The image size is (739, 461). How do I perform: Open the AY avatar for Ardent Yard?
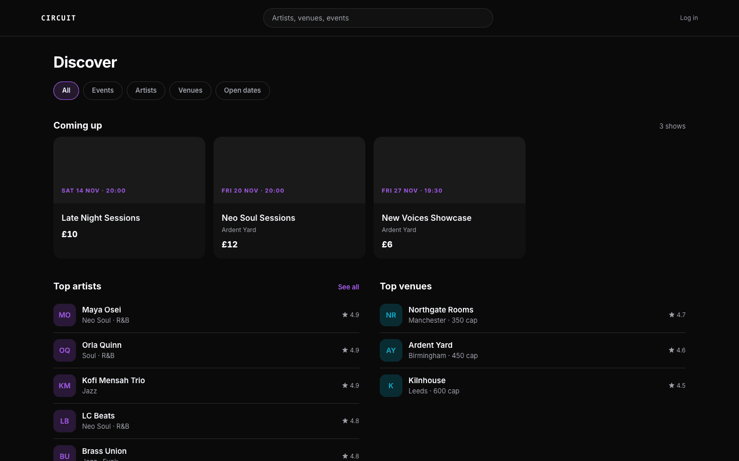391,350
